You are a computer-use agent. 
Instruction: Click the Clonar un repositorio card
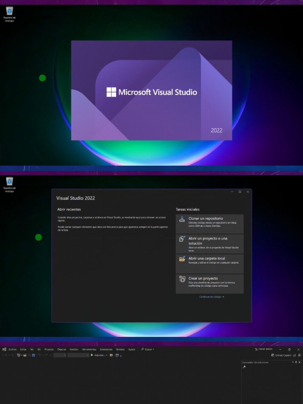[209, 224]
